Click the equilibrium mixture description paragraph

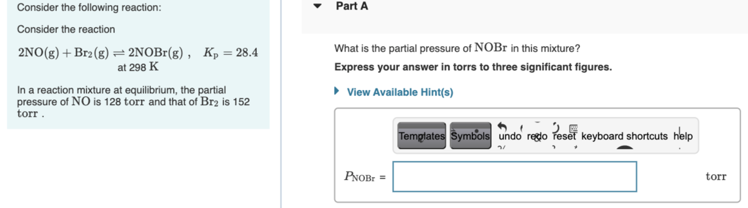click(134, 102)
